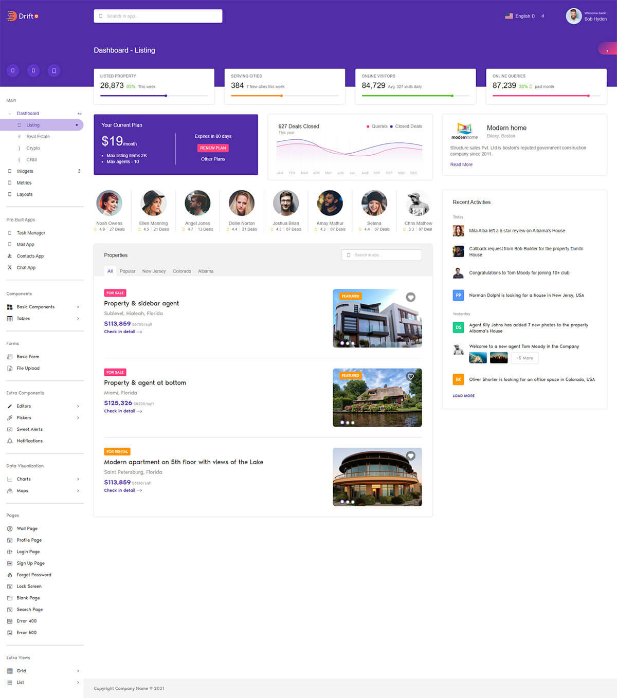
Task: Click Bob Hyden's profile avatar
Action: pos(573,16)
